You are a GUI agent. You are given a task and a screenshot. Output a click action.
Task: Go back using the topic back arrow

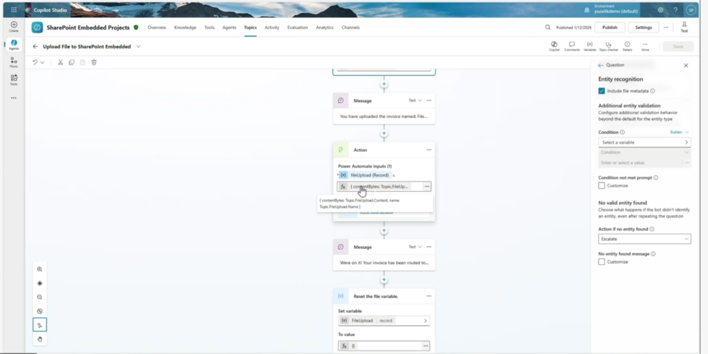(x=35, y=46)
